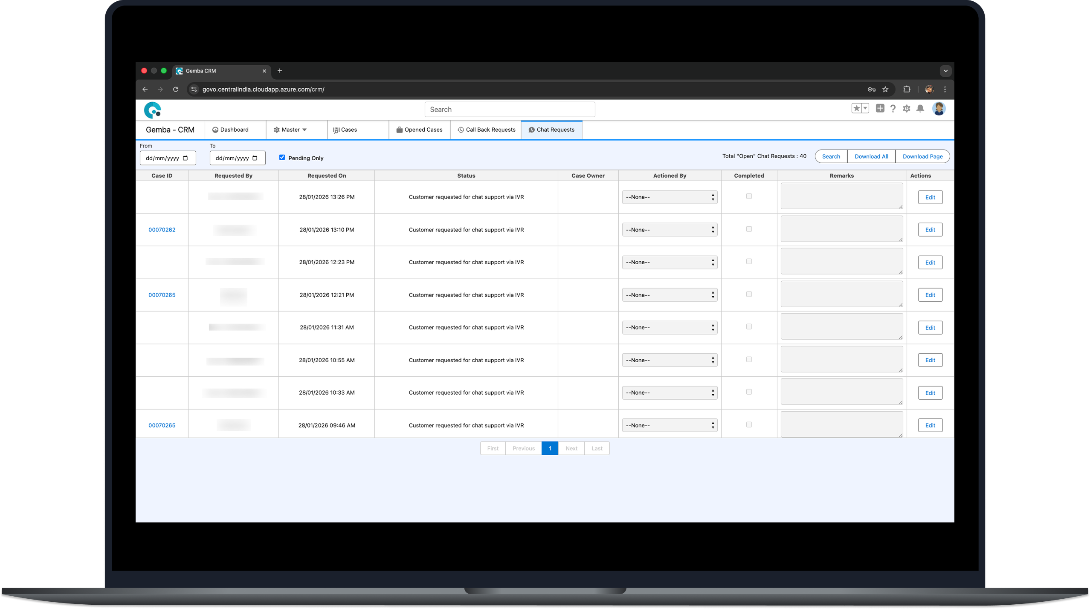Screen dimensions: 1090x609
Task: Open the settings gear icon
Action: (x=907, y=109)
